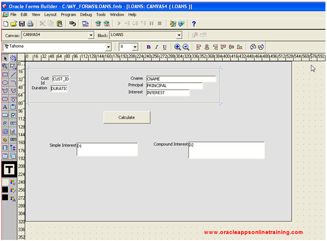Click the Save icon in toolbar
Screen dimensions: 327x241
[22, 24]
